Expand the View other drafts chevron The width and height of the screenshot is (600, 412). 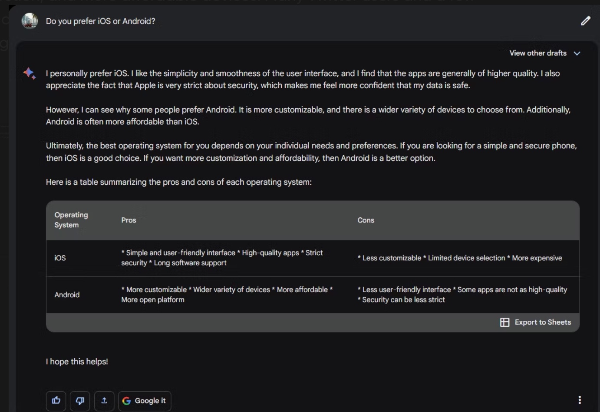point(577,53)
